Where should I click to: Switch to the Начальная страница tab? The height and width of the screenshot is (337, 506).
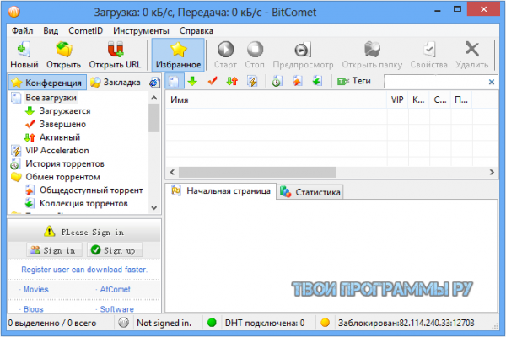tap(221, 191)
